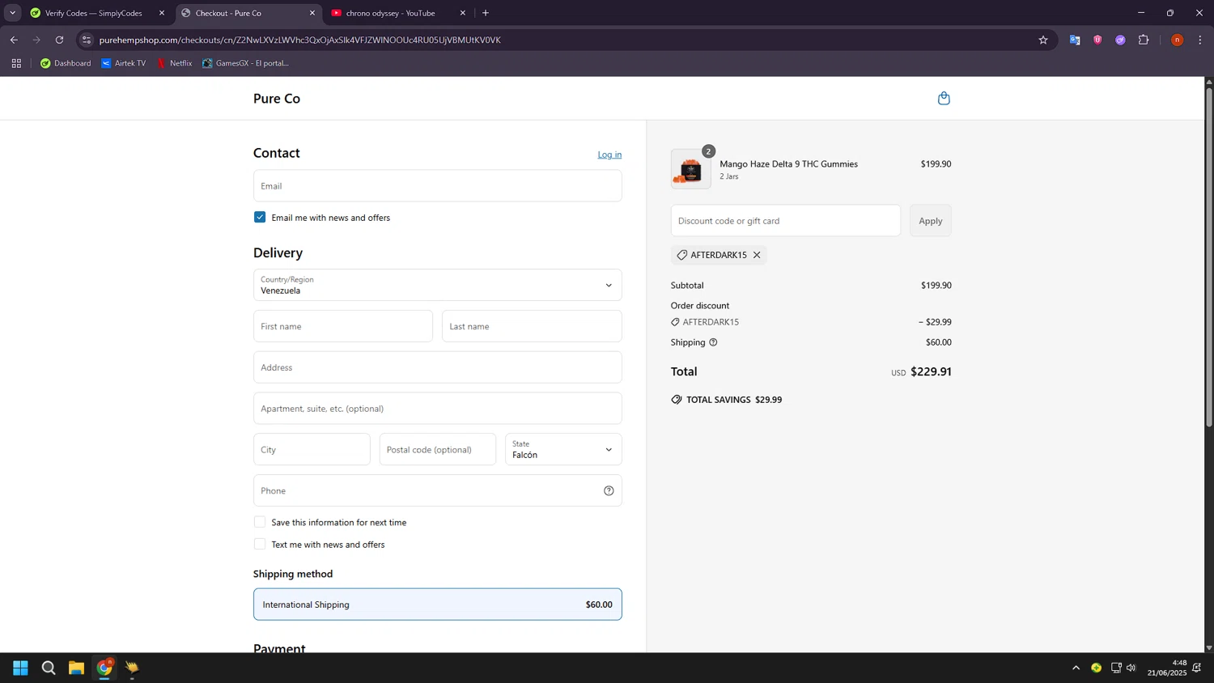
Task: Click the City field
Action: 312,449
